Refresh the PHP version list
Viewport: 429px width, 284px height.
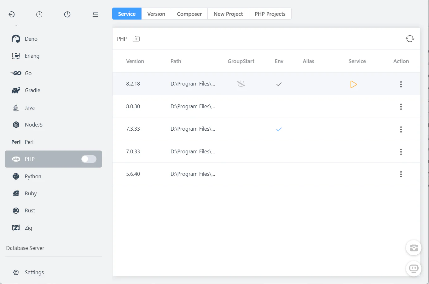click(x=410, y=39)
